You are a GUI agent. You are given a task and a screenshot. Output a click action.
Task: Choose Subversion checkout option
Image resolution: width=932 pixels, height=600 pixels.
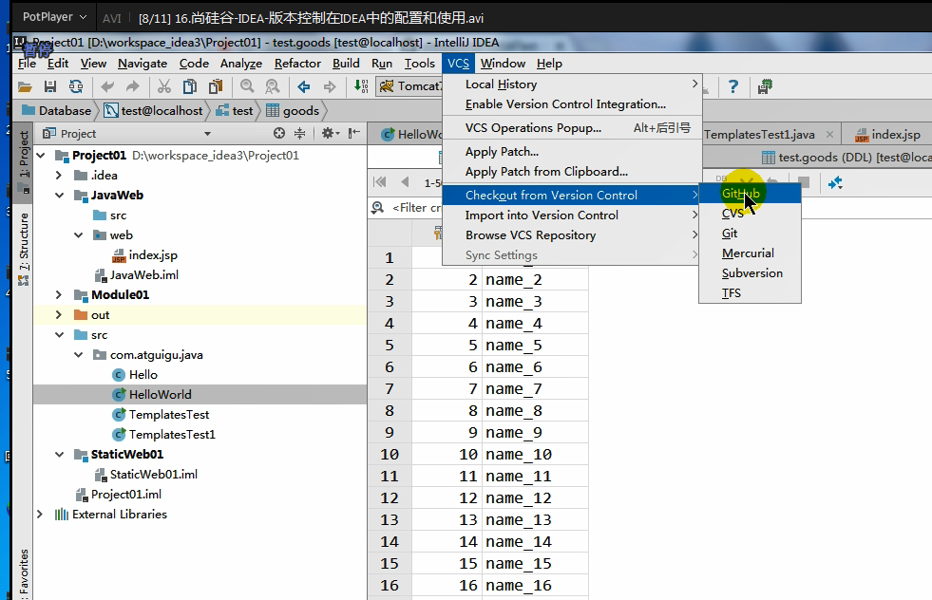(x=751, y=273)
